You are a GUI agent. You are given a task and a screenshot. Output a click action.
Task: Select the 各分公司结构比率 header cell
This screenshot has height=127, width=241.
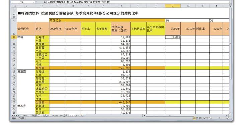[x=156, y=29]
